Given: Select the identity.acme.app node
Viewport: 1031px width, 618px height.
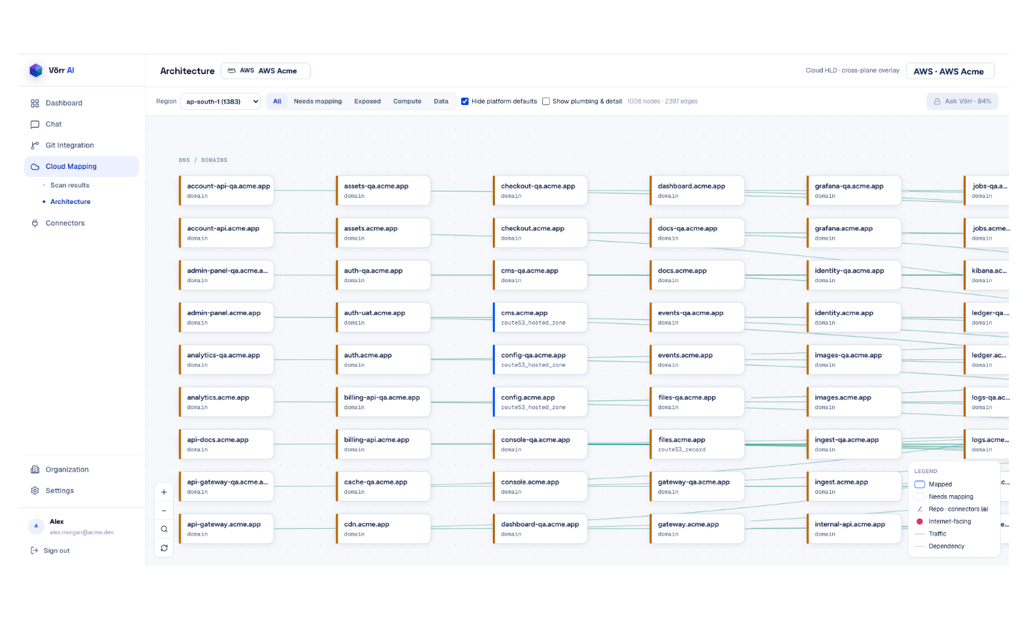Looking at the screenshot, I should (854, 317).
